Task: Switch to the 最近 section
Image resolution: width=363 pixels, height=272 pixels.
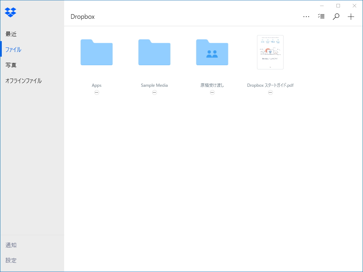Action: [x=11, y=34]
